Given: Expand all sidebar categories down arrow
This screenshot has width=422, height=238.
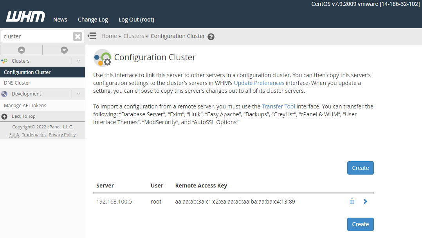Looking at the screenshot, I should pyautogui.click(x=64, y=50).
